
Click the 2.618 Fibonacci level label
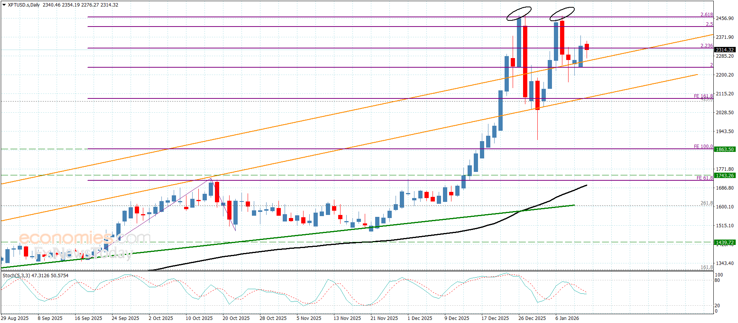tap(706, 15)
